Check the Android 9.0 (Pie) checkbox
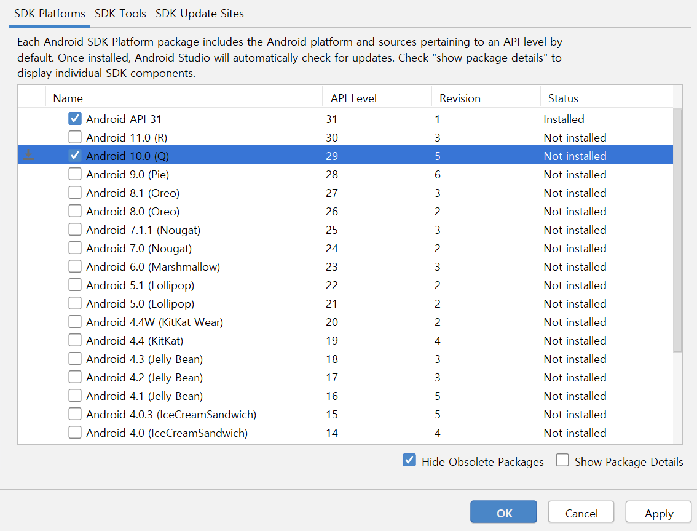The height and width of the screenshot is (531, 697). (x=75, y=174)
